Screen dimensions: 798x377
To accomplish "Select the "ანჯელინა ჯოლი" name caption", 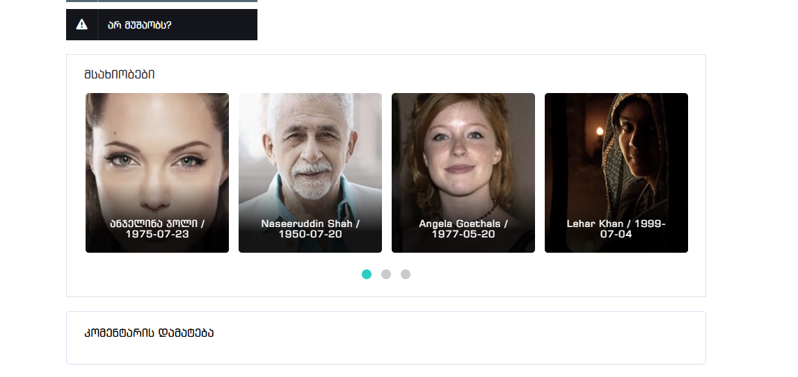I will click(153, 224).
